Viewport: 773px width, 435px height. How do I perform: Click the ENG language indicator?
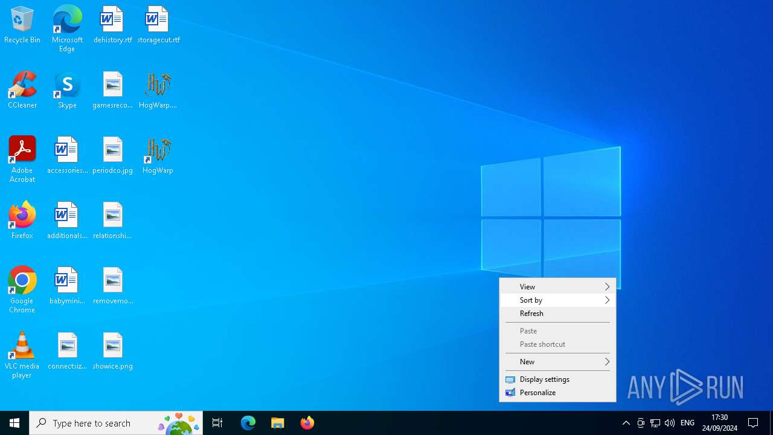click(x=688, y=423)
